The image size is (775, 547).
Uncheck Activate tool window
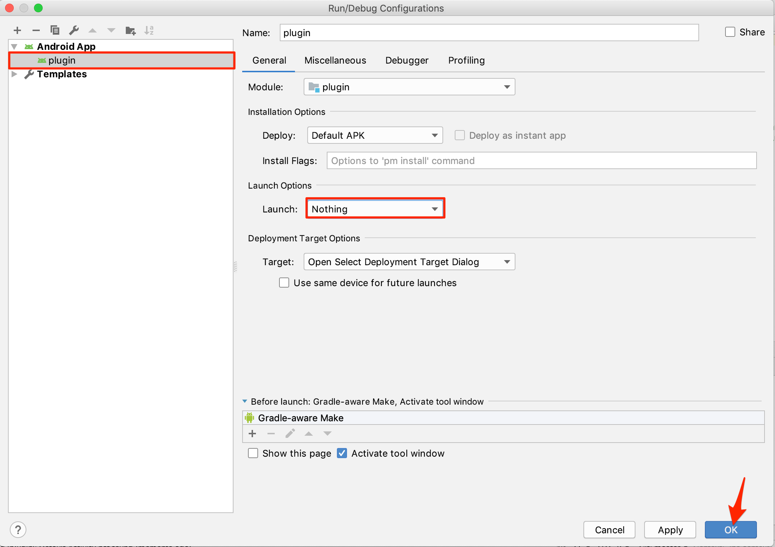point(342,453)
